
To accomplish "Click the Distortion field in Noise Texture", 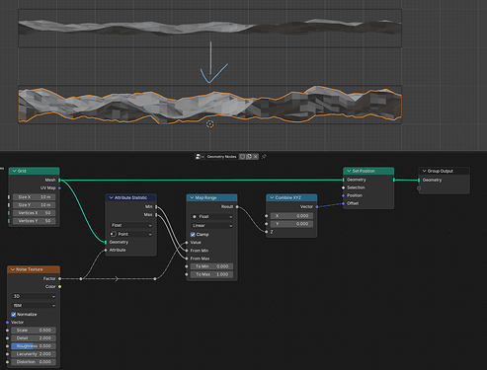I will [x=34, y=362].
